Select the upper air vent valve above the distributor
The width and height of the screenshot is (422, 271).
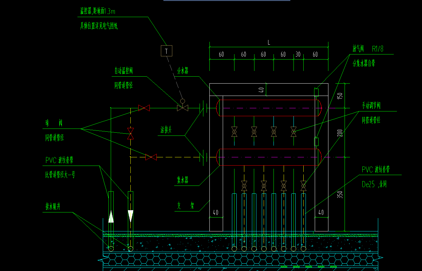point(316,92)
